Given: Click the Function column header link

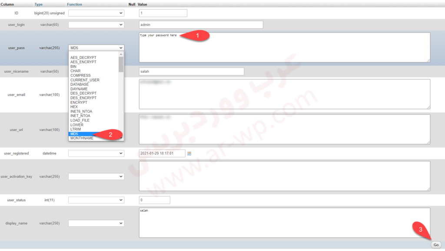Looking at the screenshot, I should pos(74,4).
